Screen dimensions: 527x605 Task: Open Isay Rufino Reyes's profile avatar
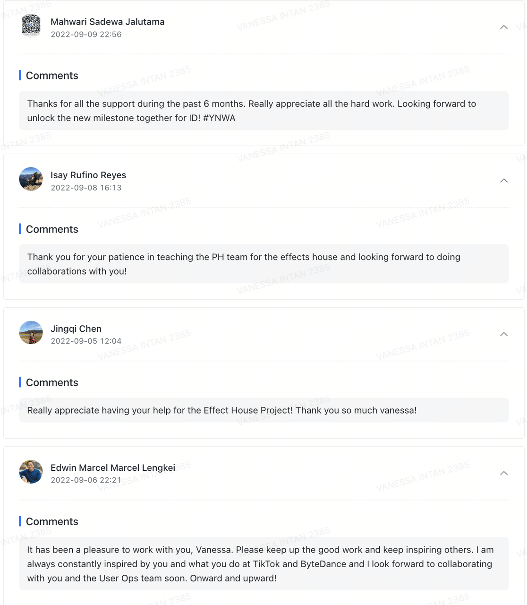pos(31,179)
